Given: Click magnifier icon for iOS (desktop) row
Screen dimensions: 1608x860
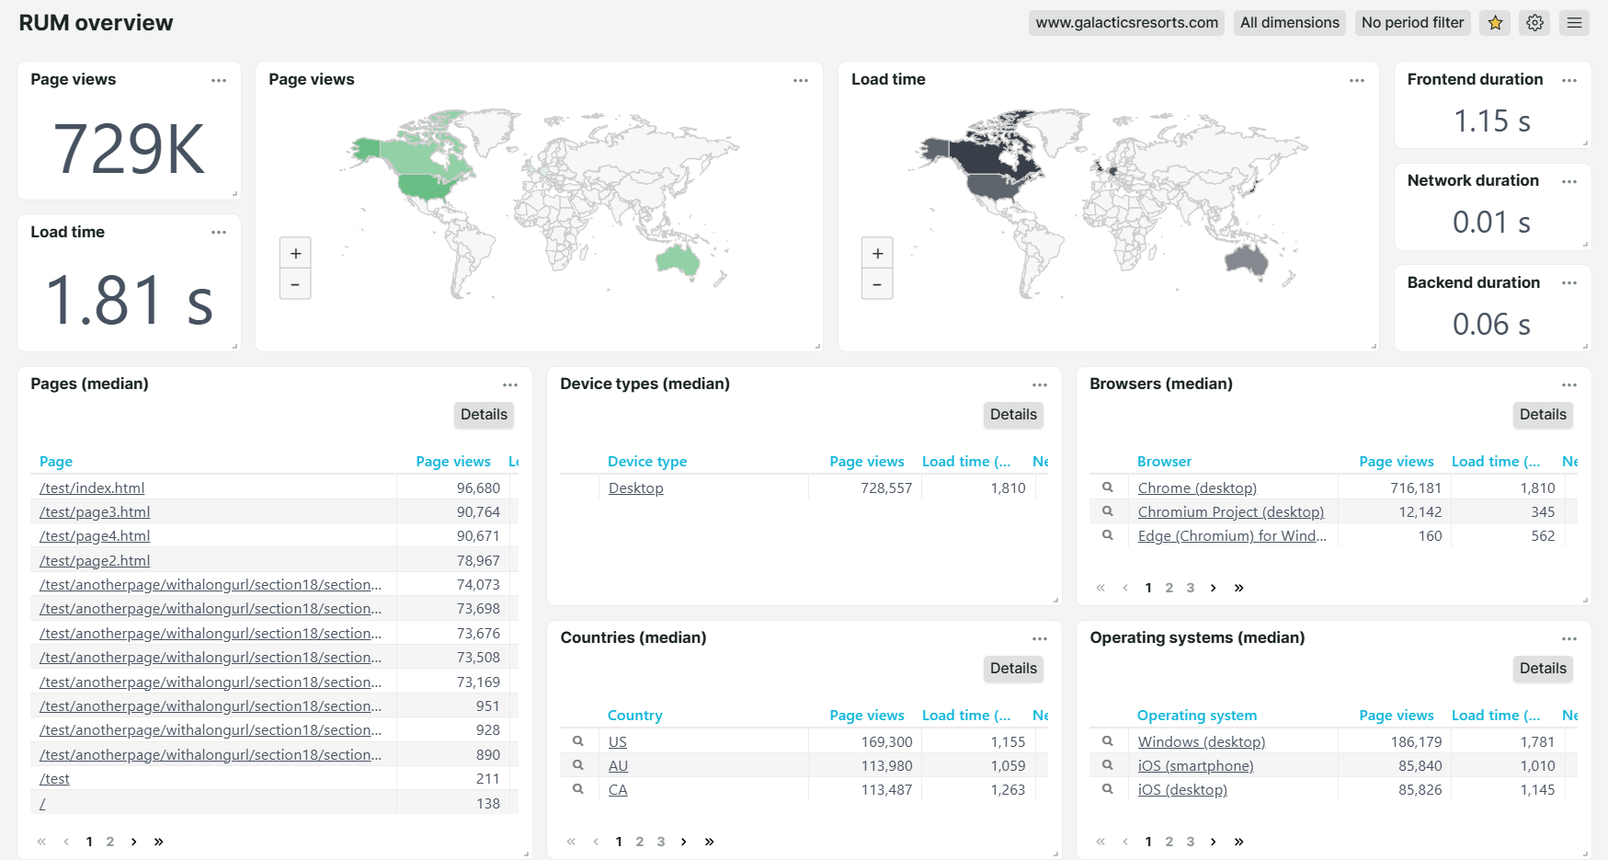Looking at the screenshot, I should tap(1108, 789).
